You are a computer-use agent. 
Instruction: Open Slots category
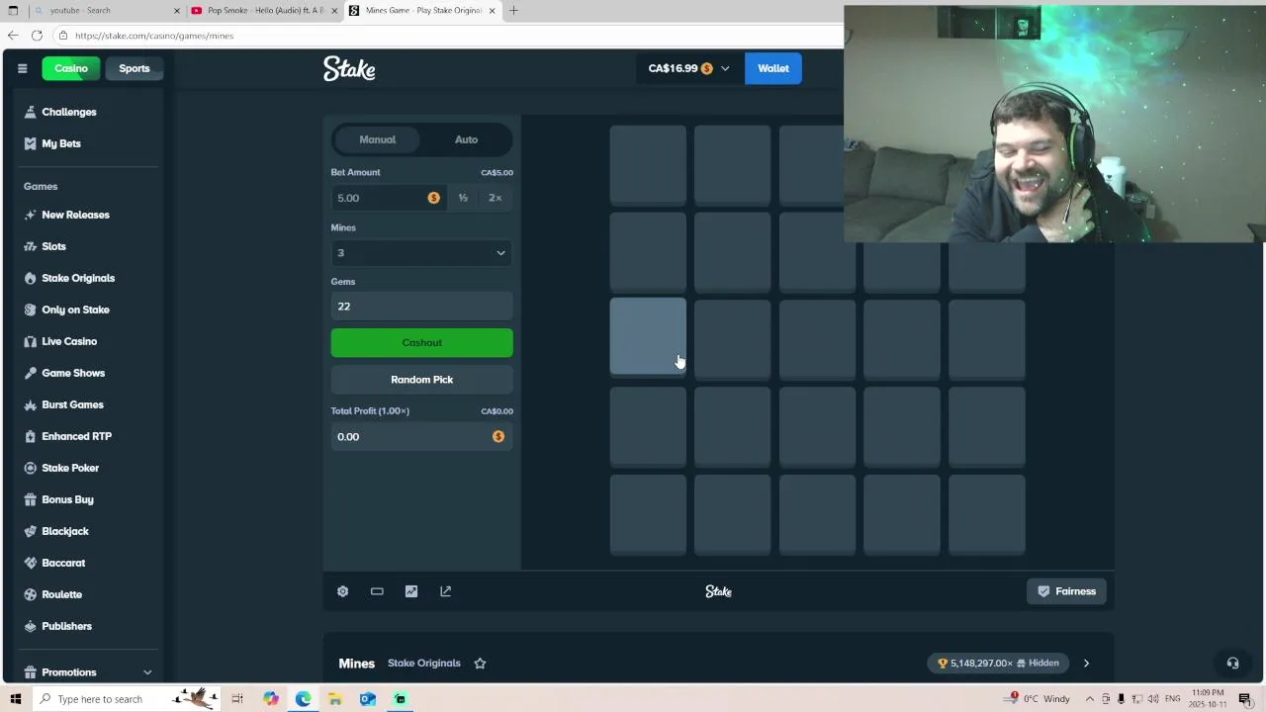point(53,246)
